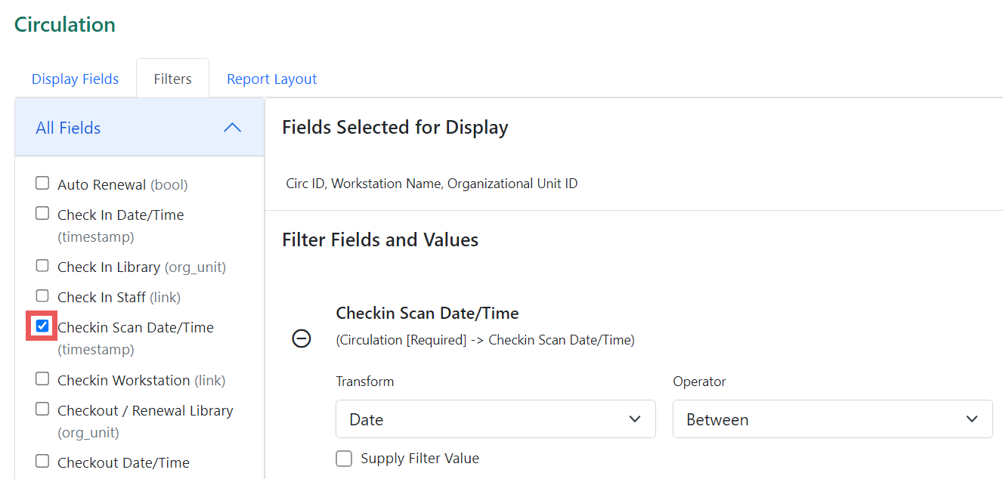Switch to the Display Fields tab
1003x479 pixels.
pos(75,78)
